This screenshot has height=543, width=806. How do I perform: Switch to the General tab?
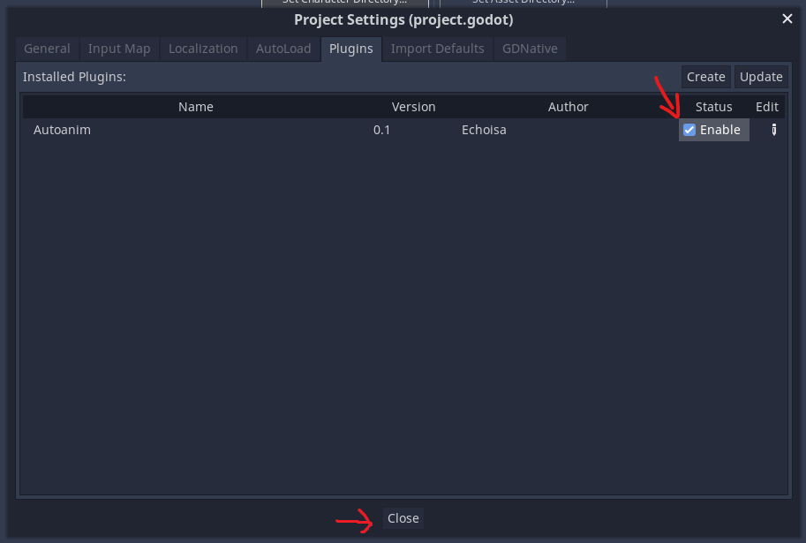(47, 49)
